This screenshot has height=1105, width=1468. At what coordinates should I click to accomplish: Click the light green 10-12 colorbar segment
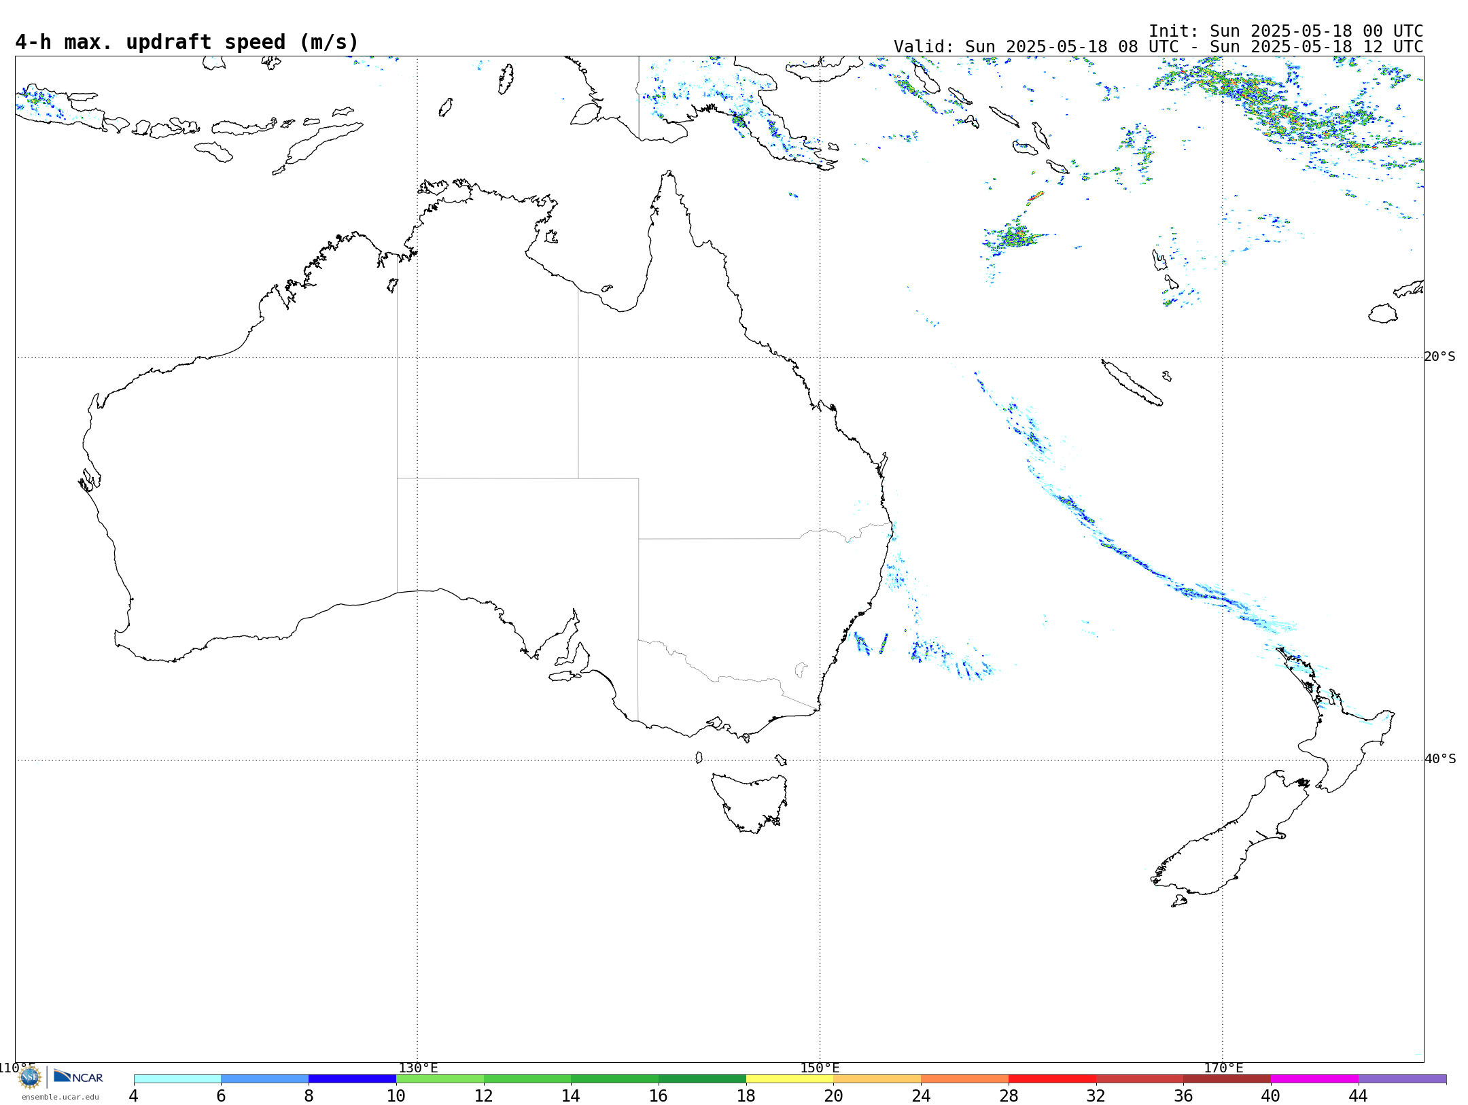(x=440, y=1079)
